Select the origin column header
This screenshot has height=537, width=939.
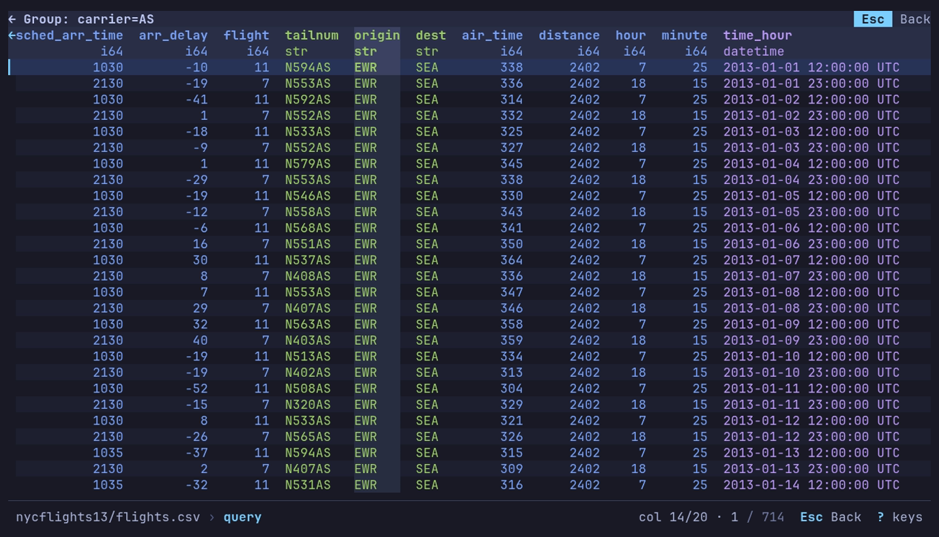point(377,35)
